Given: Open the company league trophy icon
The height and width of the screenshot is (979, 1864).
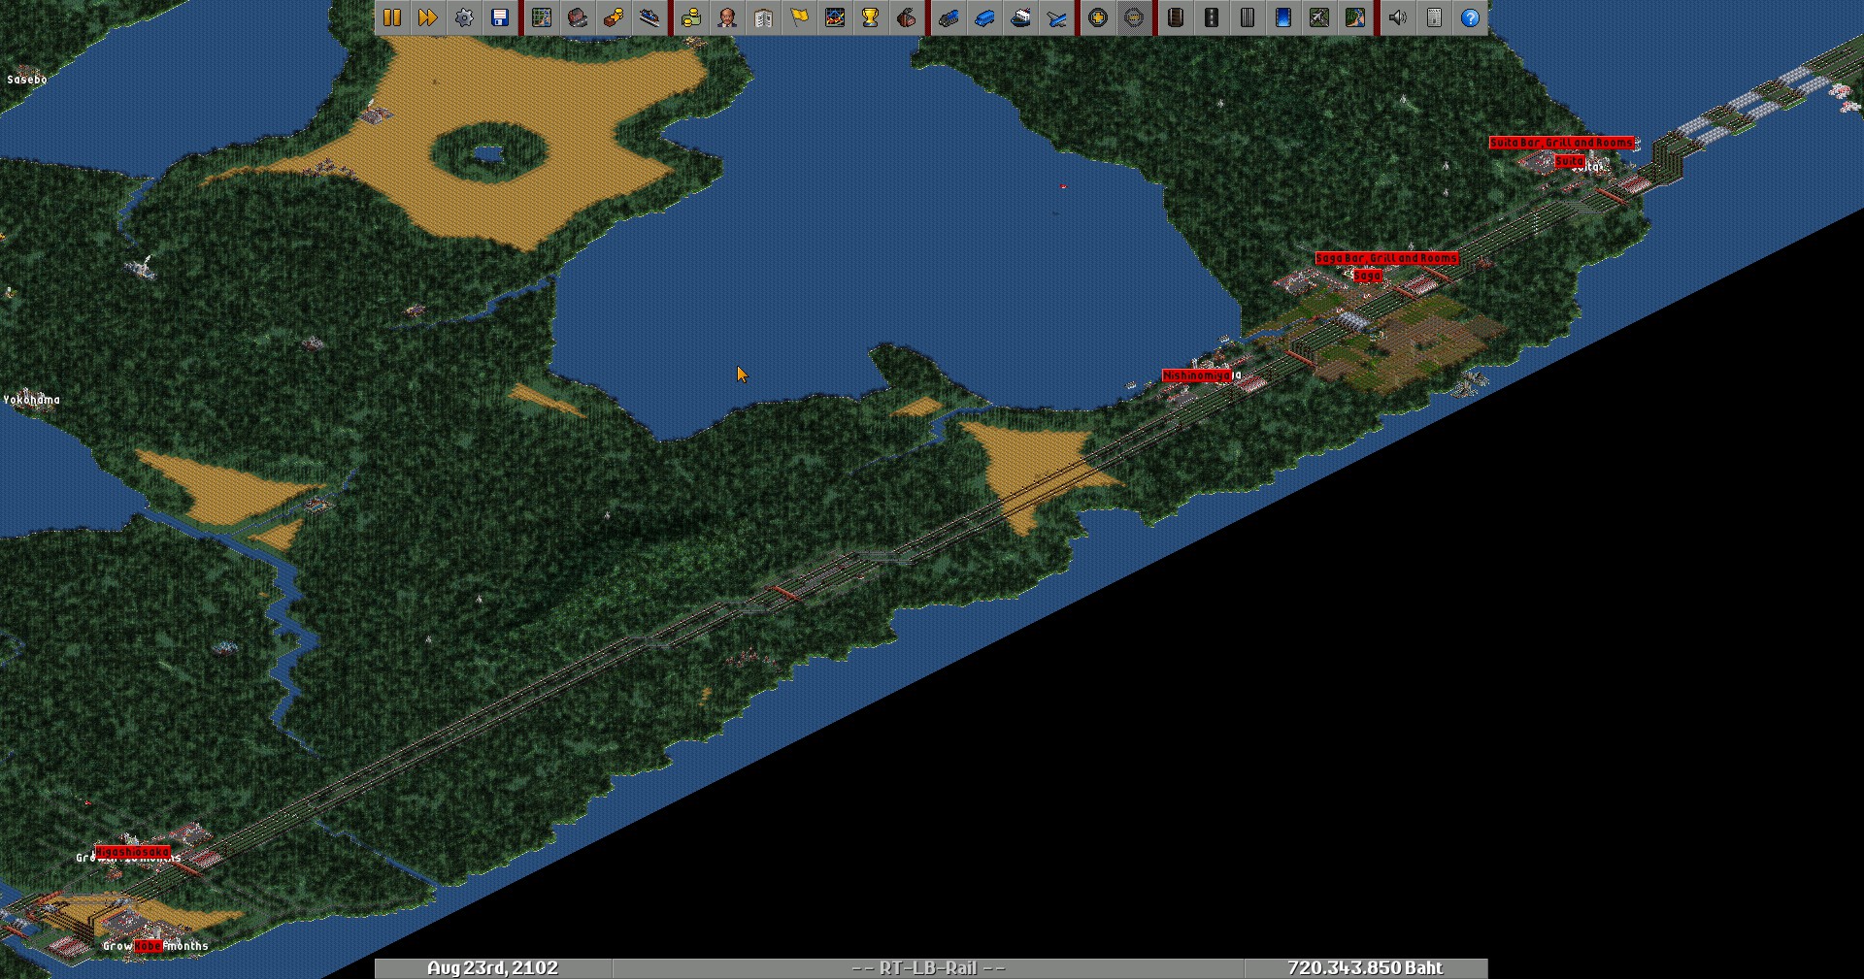Looking at the screenshot, I should [871, 17].
